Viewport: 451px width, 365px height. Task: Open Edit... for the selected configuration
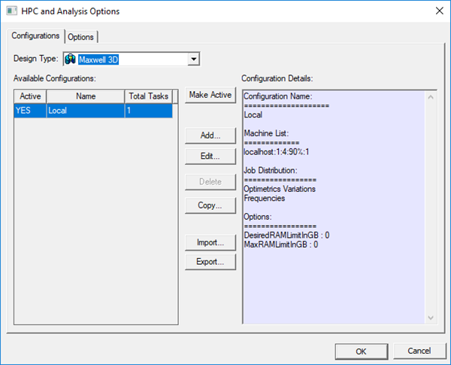click(210, 157)
